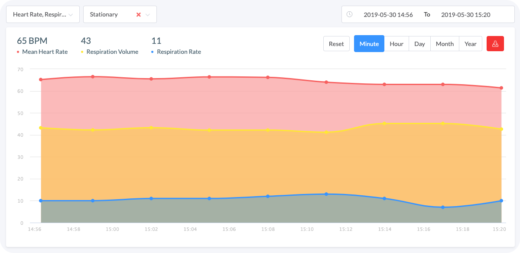Expand the Stationary activity dropdown chevron
The image size is (520, 253).
(148, 14)
